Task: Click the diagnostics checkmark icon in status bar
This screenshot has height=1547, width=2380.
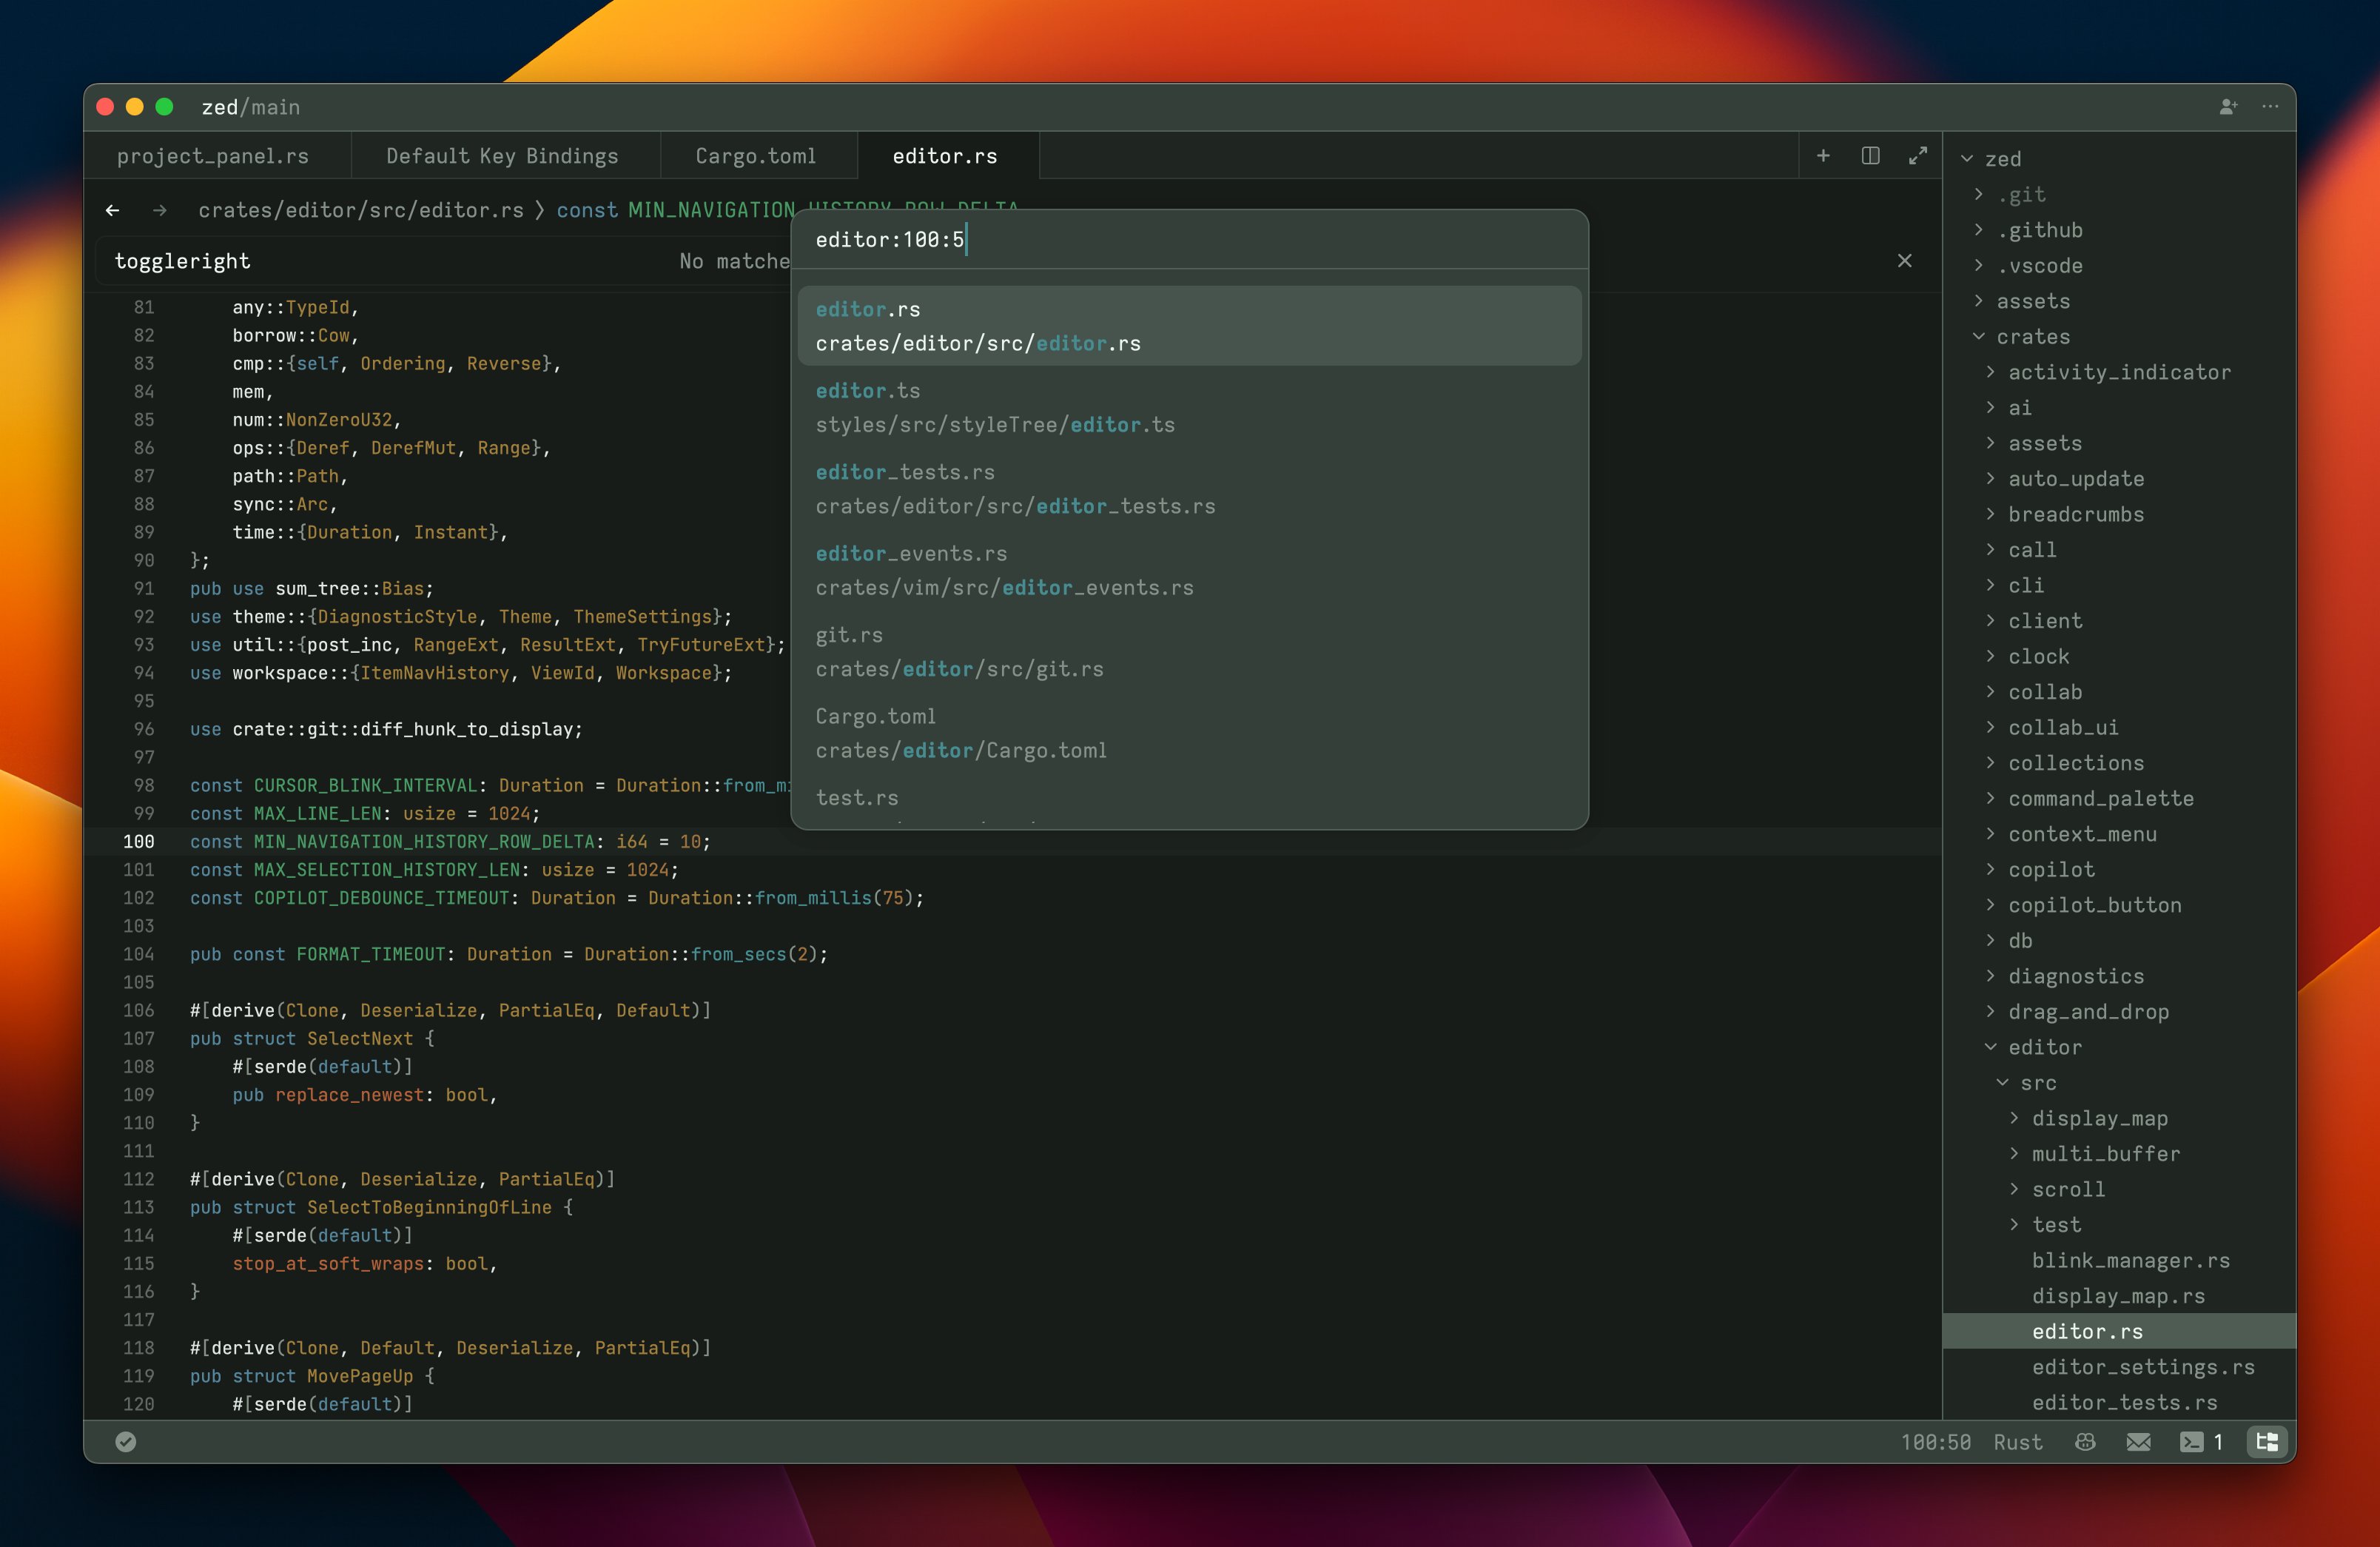Action: click(x=126, y=1442)
